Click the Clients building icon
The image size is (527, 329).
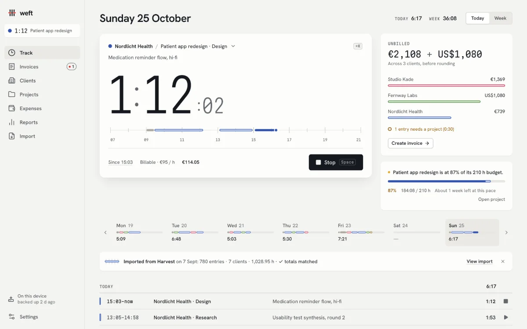pos(12,81)
